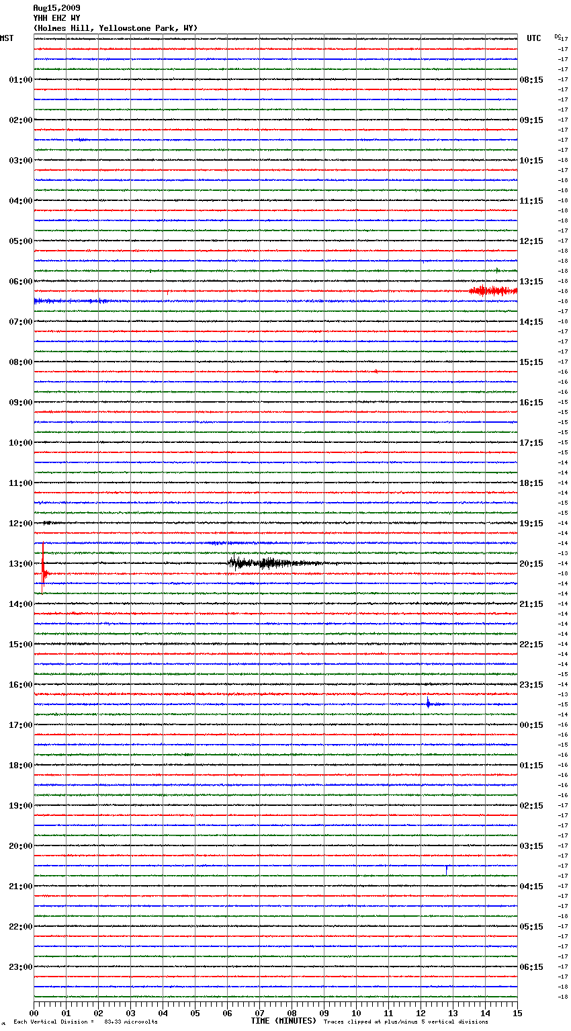Click the 18:15 UTC time label
Screen dimensions: 571x1031
coord(531,483)
